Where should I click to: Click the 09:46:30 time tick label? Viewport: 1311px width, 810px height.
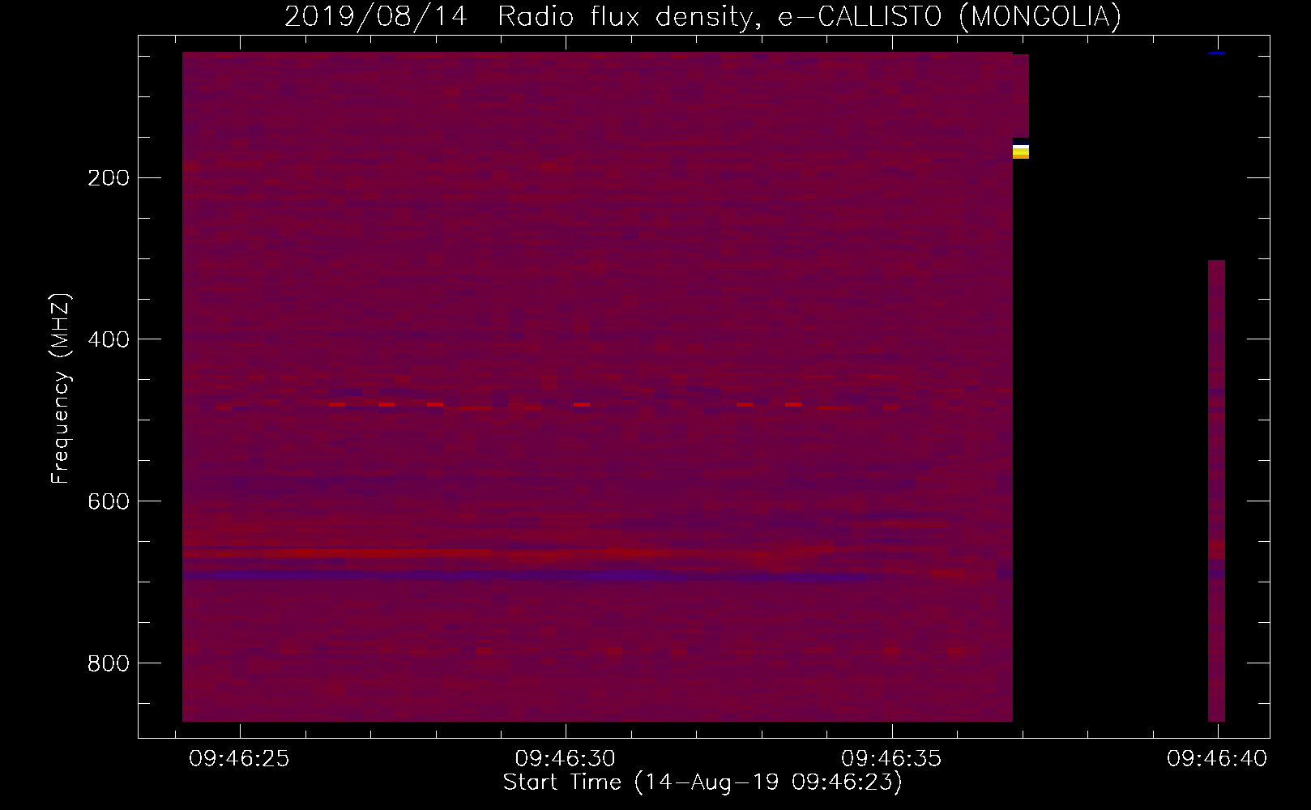[566, 759]
